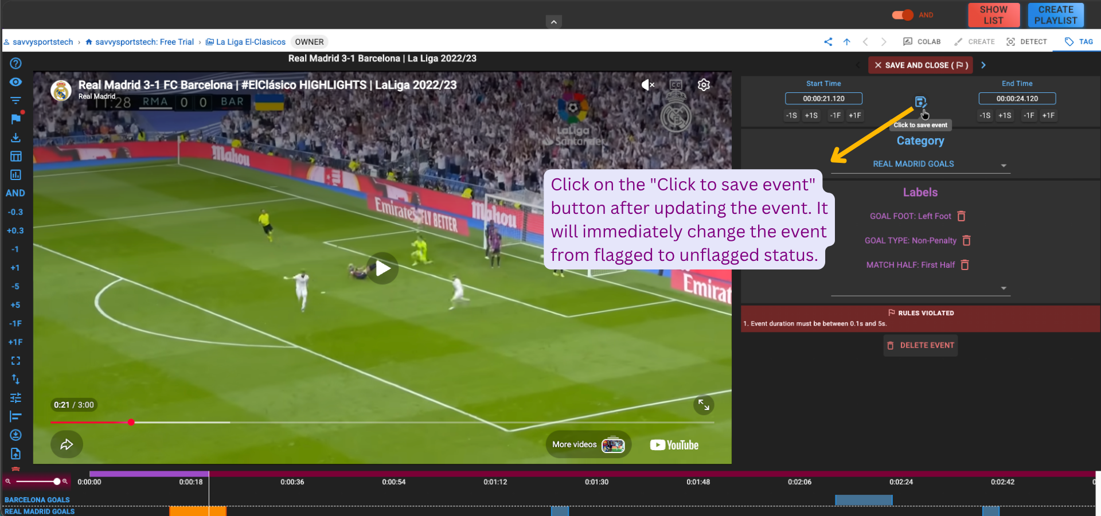The width and height of the screenshot is (1101, 516).
Task: Toggle visibility with the eye icon
Action: tap(15, 82)
